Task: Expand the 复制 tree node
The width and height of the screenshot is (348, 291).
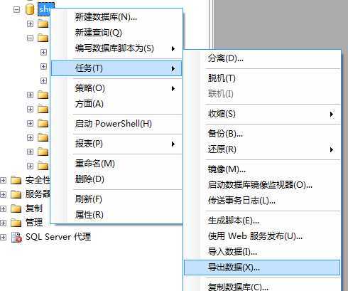Action: pos(3,209)
